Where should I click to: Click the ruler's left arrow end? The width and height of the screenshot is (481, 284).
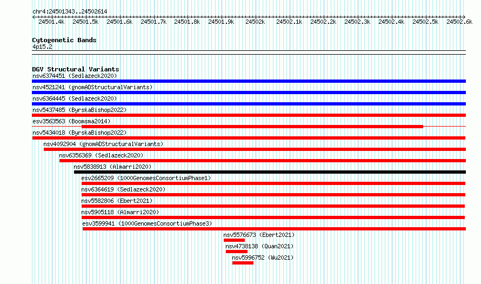(x=34, y=17)
